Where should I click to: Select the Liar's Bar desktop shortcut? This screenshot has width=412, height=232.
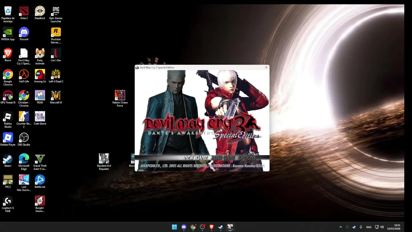[x=56, y=55]
